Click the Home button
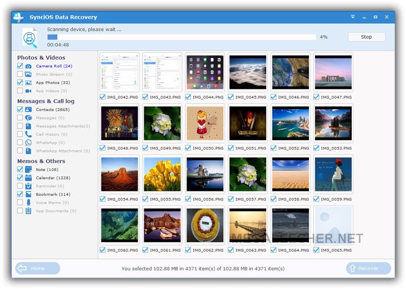This screenshot has height=289, width=406. (38, 268)
